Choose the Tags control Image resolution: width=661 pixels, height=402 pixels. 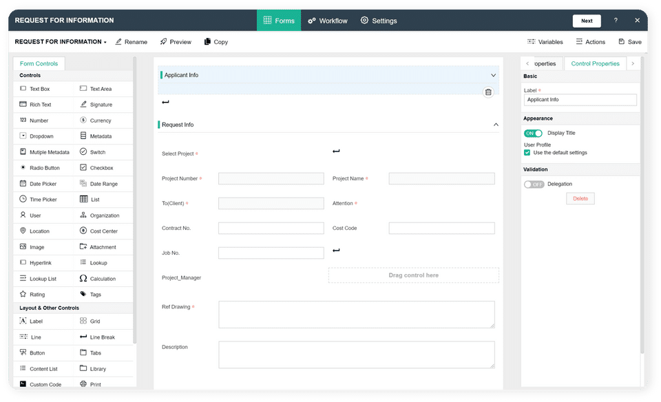(x=90, y=294)
